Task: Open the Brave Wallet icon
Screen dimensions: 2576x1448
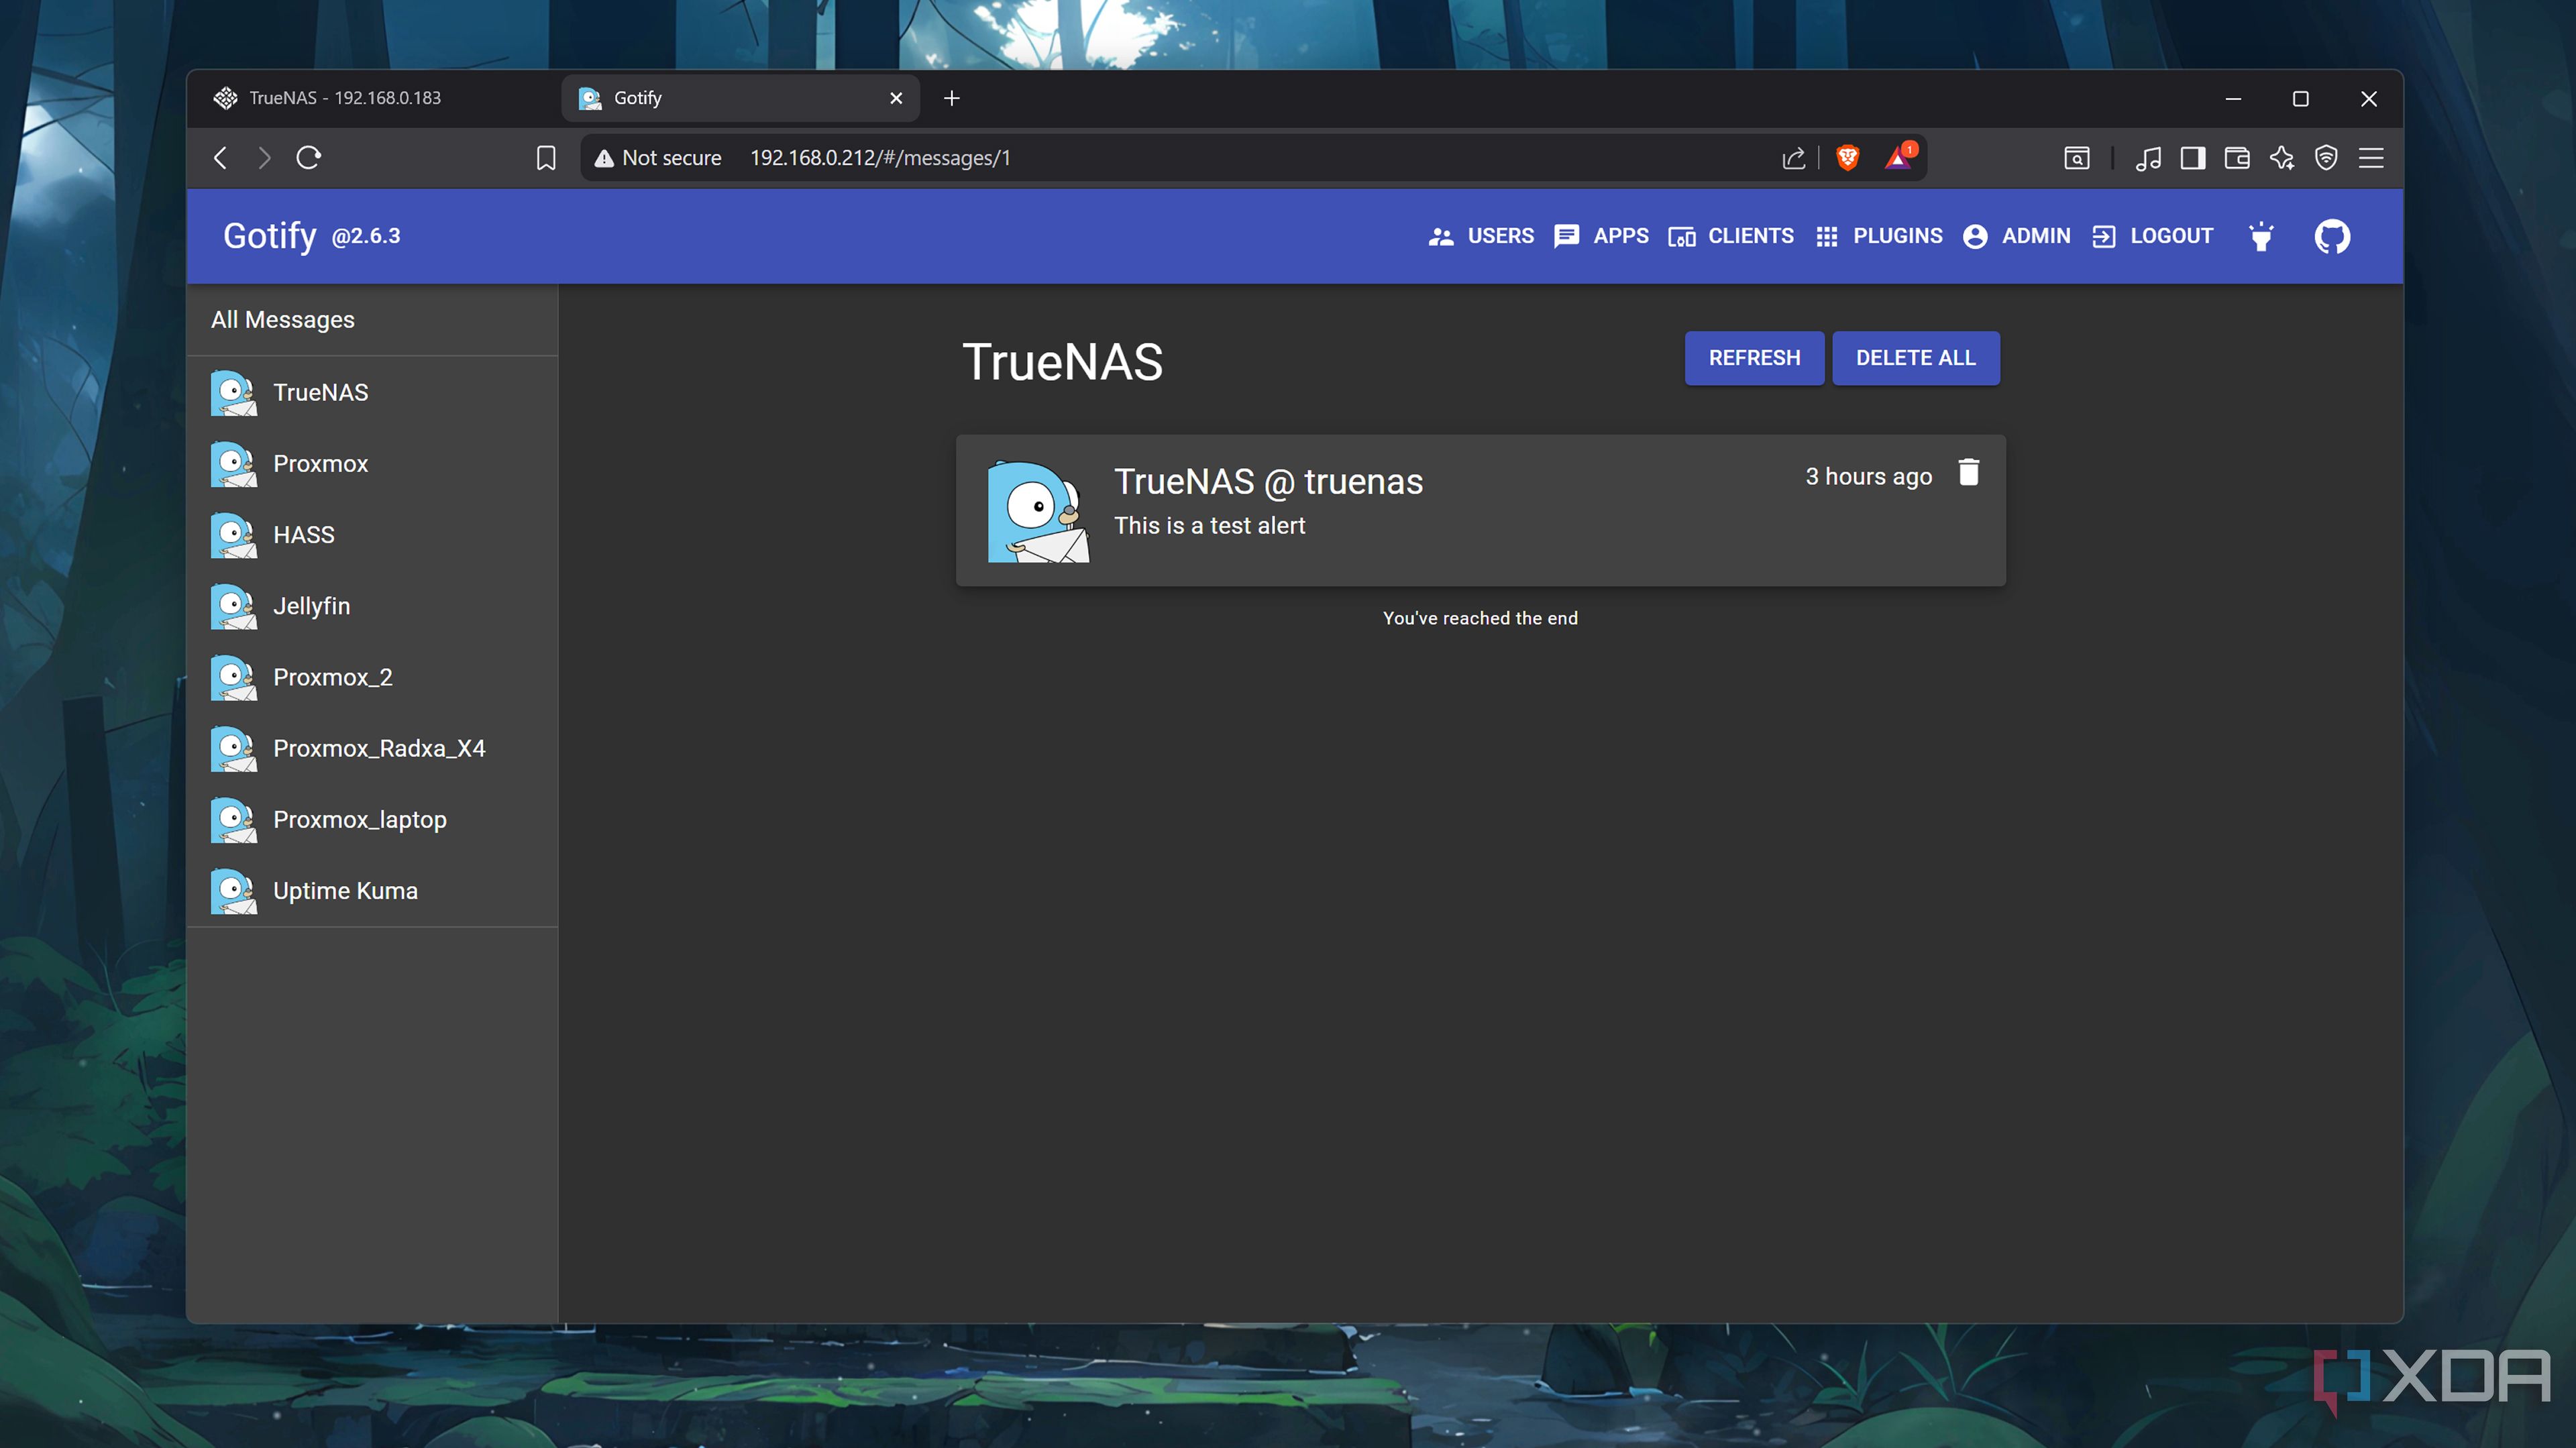Action: [x=2237, y=158]
